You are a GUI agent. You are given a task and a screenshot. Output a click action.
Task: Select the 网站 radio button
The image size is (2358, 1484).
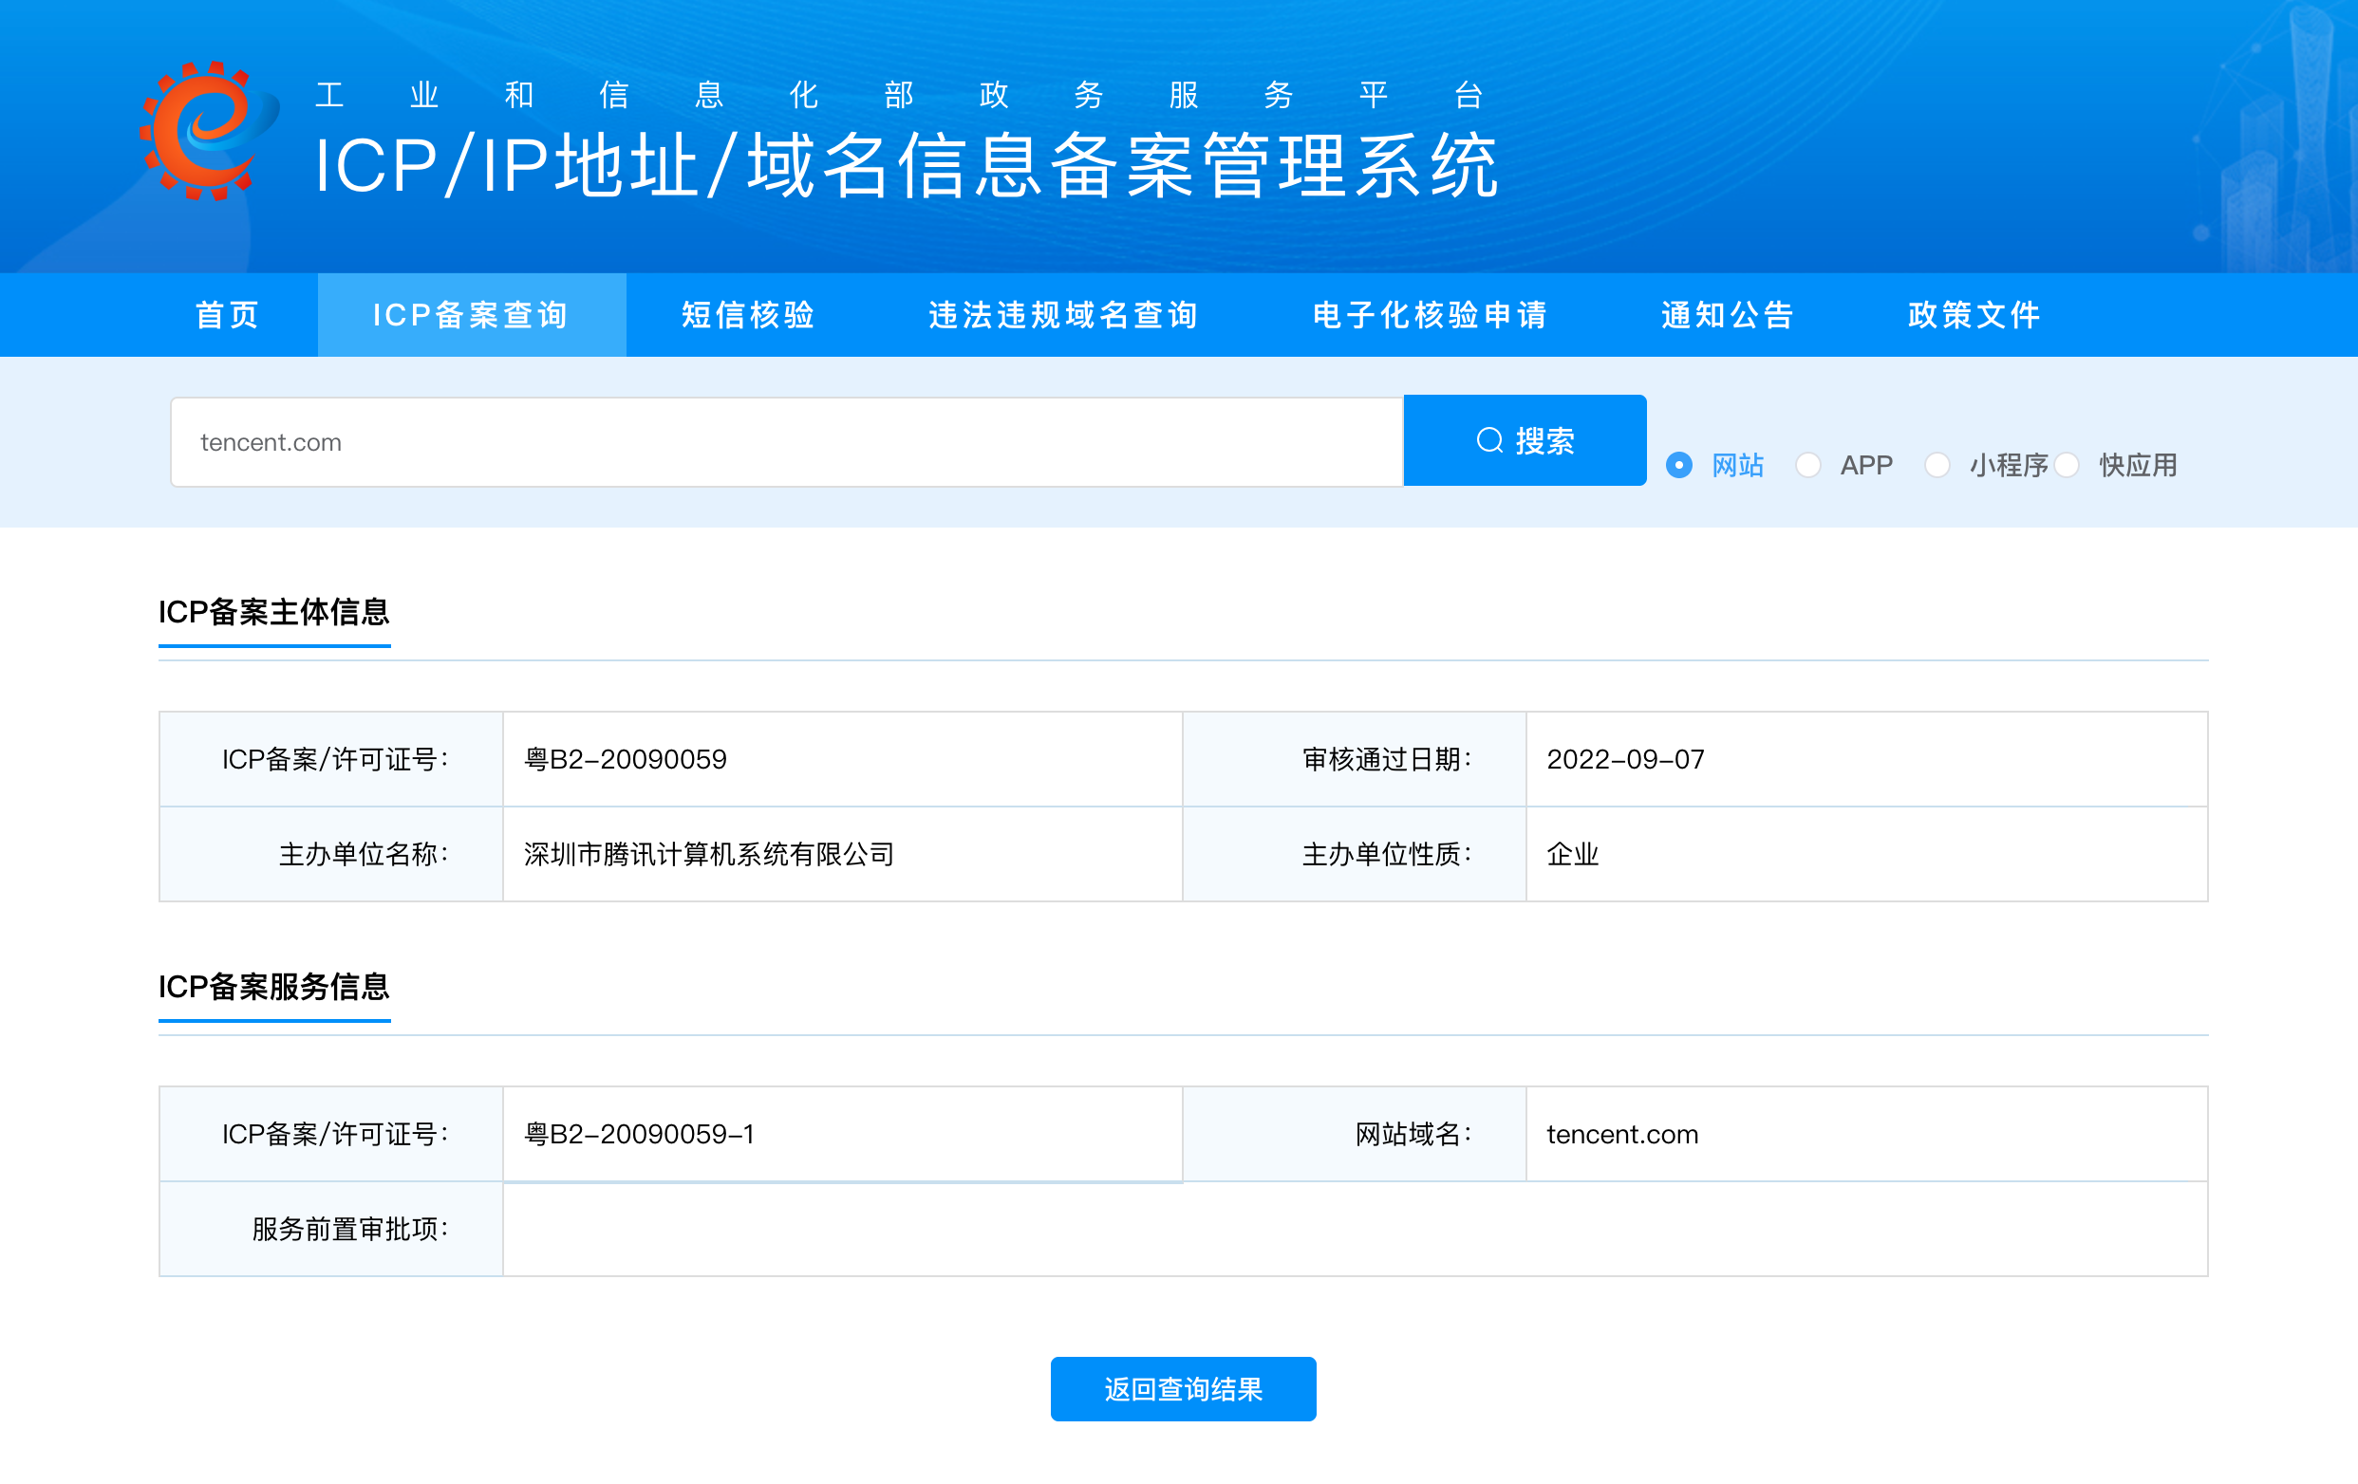[1678, 465]
